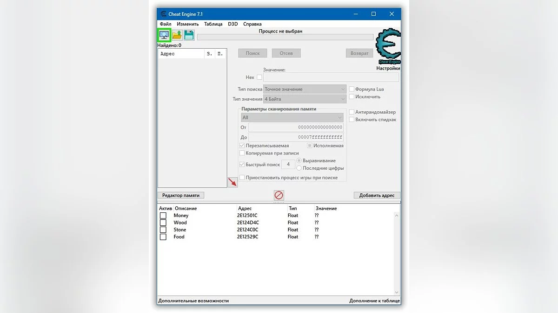Activate the Money entry checkbox

pyautogui.click(x=163, y=216)
